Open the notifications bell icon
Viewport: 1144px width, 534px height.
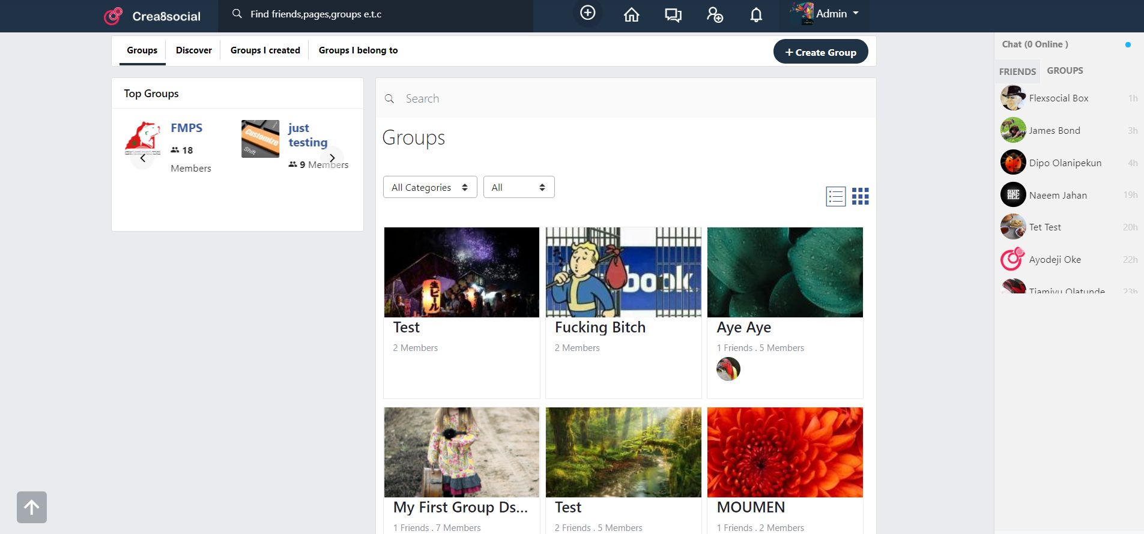point(756,15)
